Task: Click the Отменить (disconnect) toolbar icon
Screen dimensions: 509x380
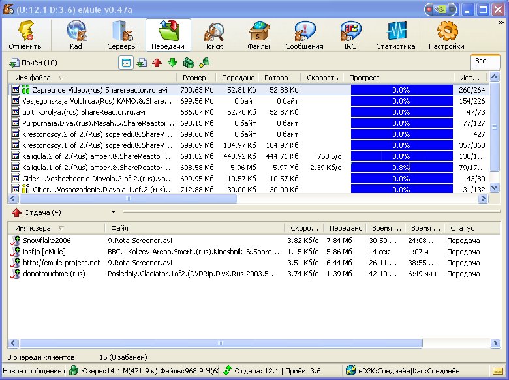Action: tap(25, 35)
